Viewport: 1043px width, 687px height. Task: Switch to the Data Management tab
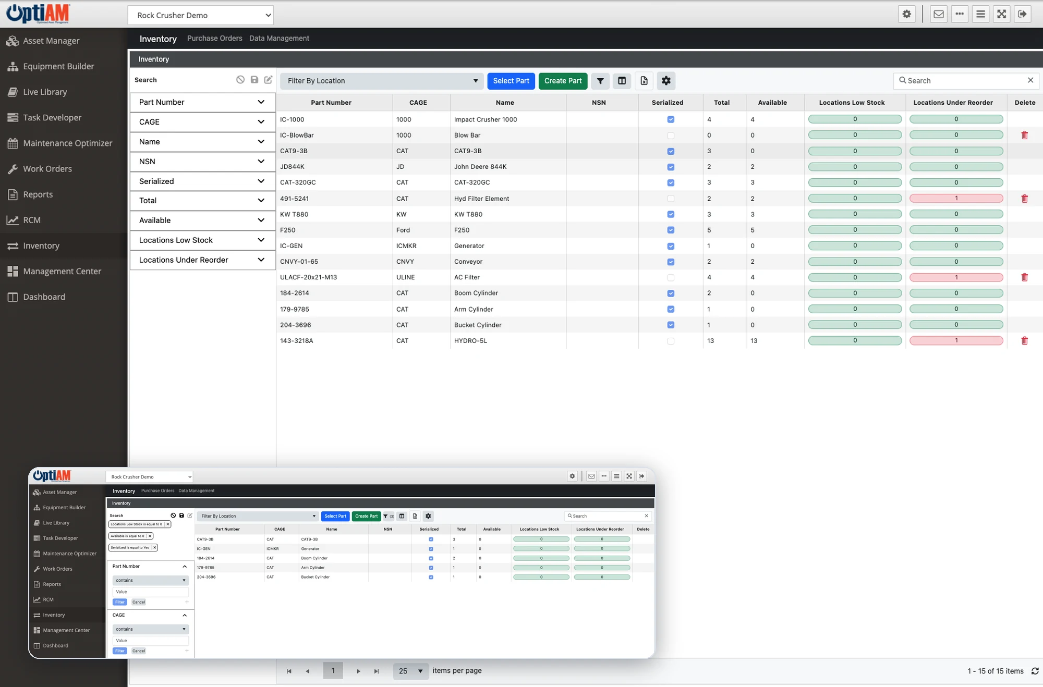(x=279, y=39)
